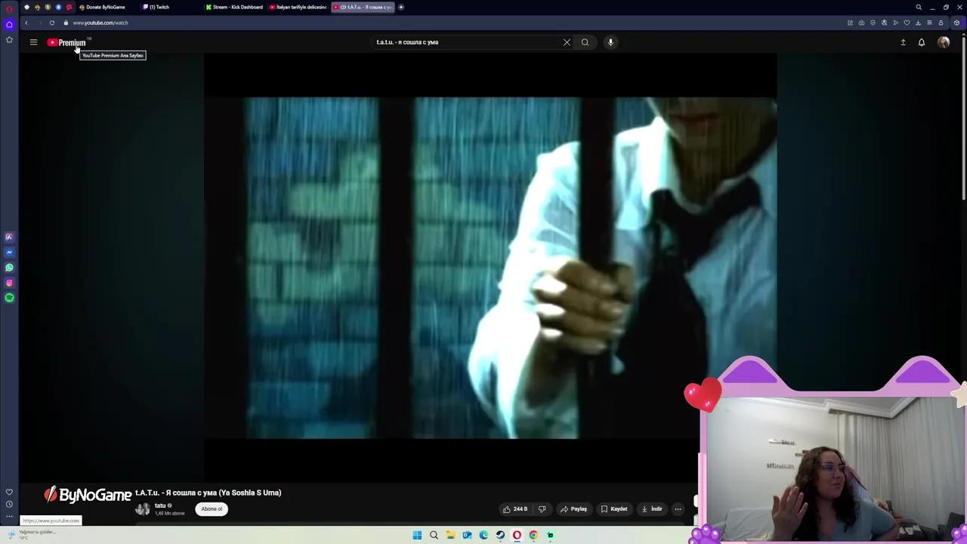Add page to bookmarks heart toolbar icon
967x544 pixels.
pos(907,23)
